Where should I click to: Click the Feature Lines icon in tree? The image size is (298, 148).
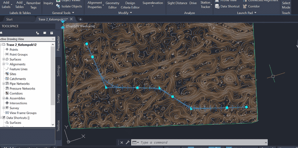[x=7, y=69]
